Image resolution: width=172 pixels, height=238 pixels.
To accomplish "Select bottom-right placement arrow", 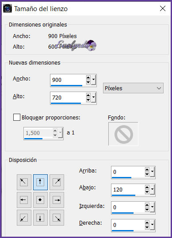I will click(x=57, y=218).
